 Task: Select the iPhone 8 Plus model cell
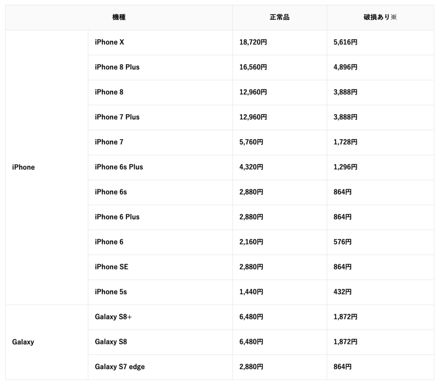pyautogui.click(x=160, y=67)
